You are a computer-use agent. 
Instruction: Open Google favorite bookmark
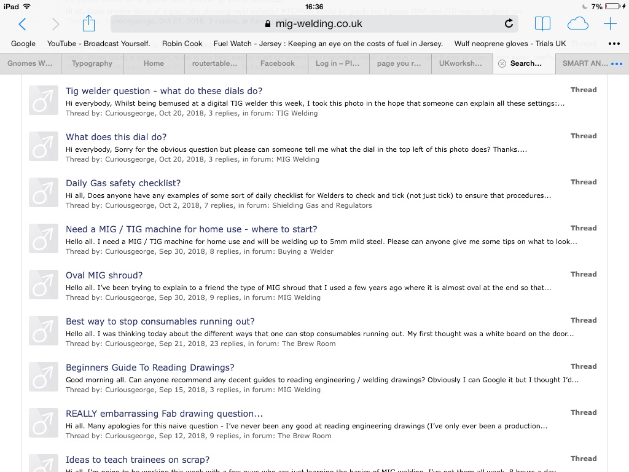click(x=23, y=44)
